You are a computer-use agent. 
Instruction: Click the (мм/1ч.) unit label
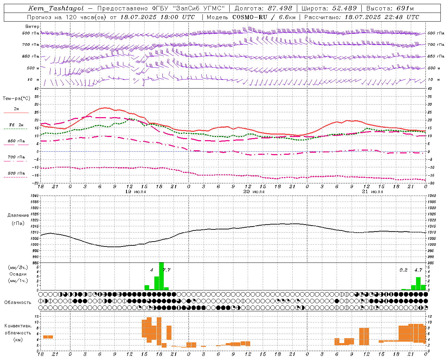[x=18, y=281]
